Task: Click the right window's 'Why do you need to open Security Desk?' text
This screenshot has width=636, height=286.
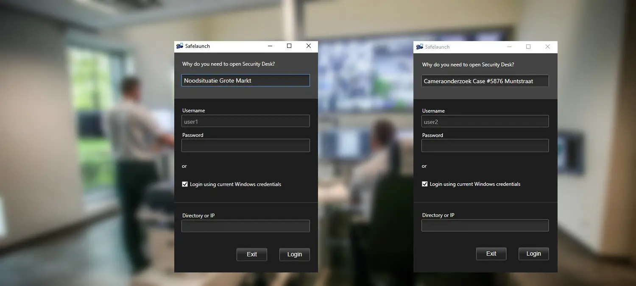Action: 468,65
